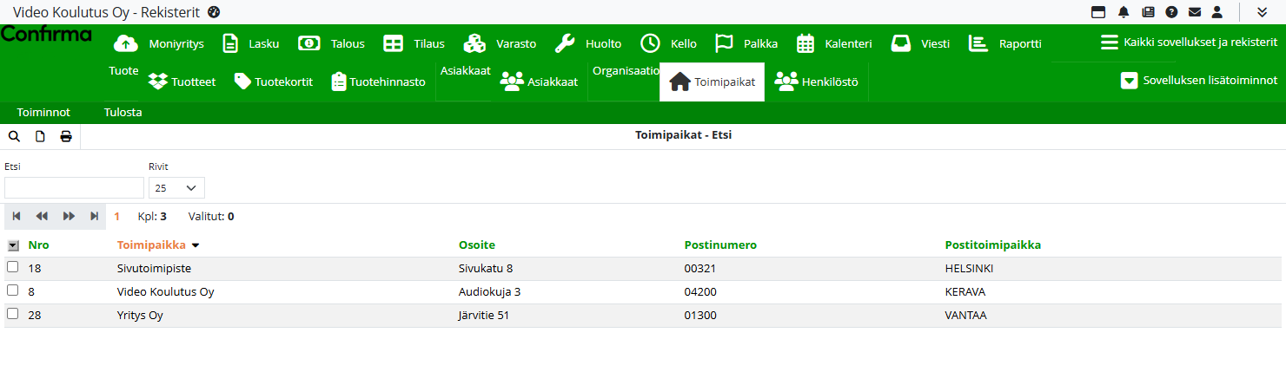Open Kaikki sovellukset ja rekisterit

click(x=1189, y=42)
